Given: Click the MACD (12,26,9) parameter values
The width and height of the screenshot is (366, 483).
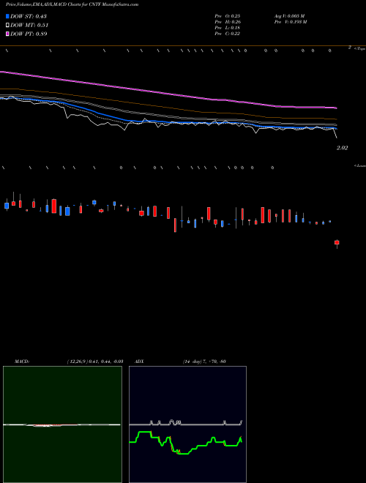Looking at the screenshot, I should pos(95,362).
